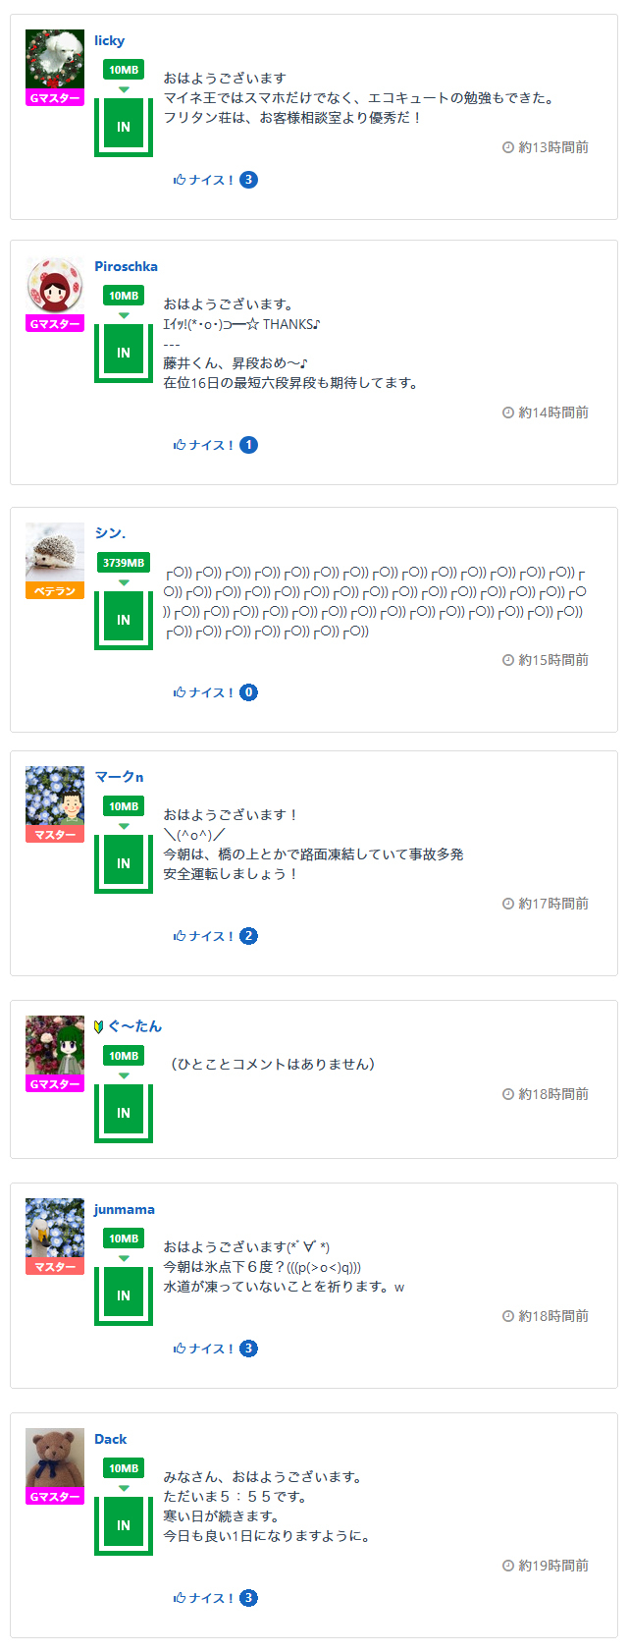628x1652 pixels.
Task: Click シン.'s hedgehog avatar image
Action: (55, 552)
